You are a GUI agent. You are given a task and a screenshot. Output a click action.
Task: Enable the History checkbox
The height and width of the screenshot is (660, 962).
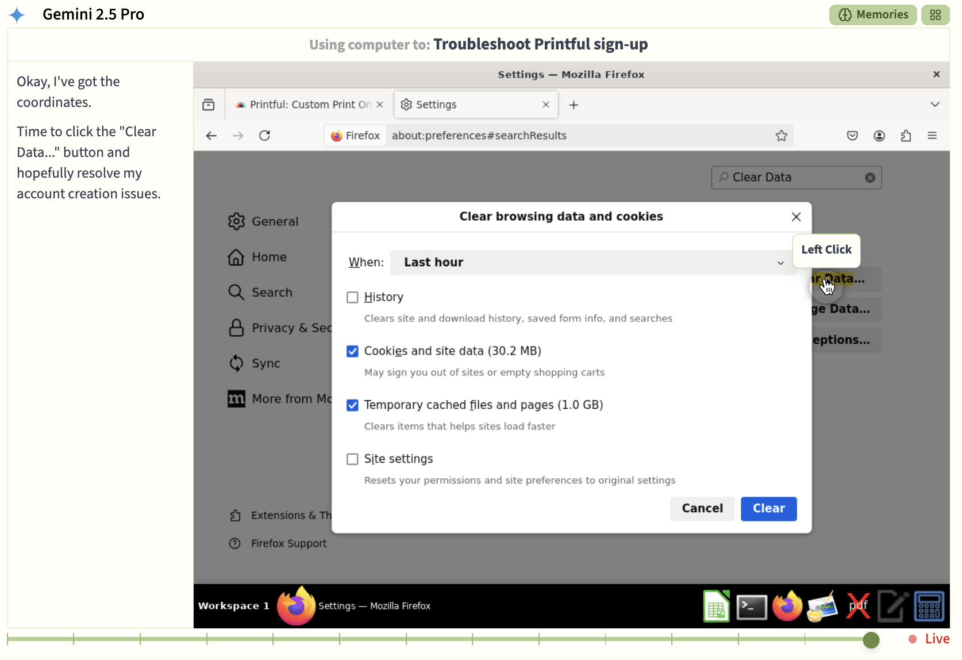click(352, 297)
